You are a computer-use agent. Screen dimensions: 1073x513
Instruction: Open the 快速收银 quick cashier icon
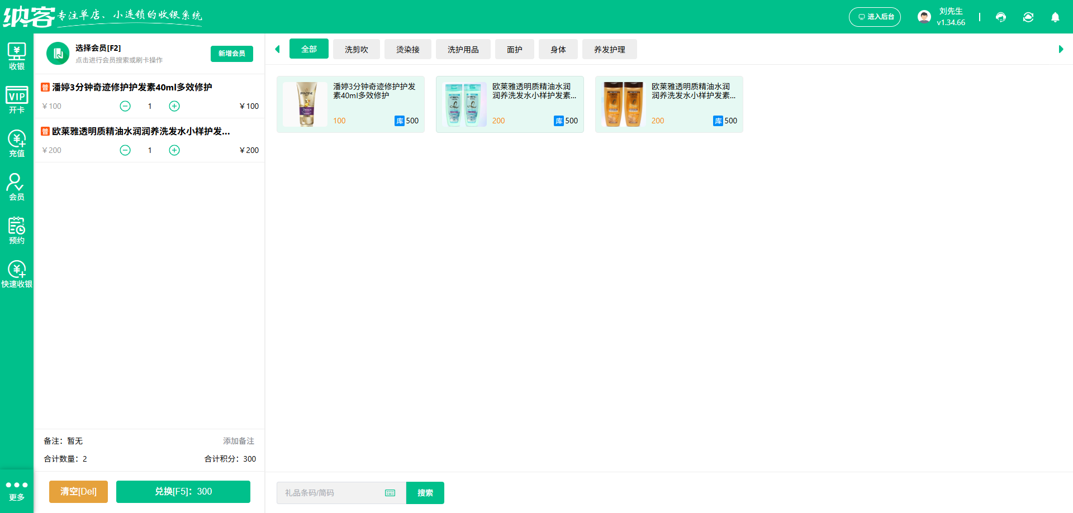[x=17, y=274]
